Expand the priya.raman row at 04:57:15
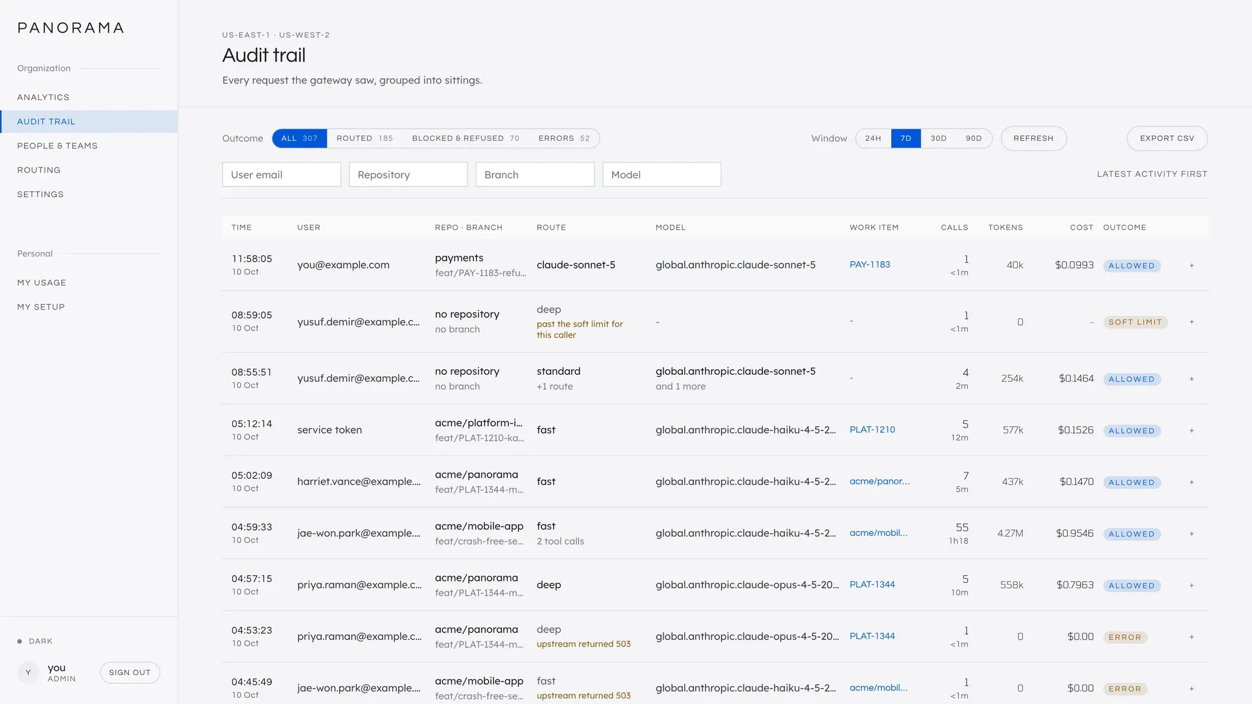The height and width of the screenshot is (704, 1252). pos(1191,585)
